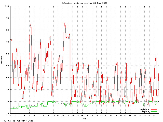
Task: Click the 'Indoor' legend label
Action: 145,111
